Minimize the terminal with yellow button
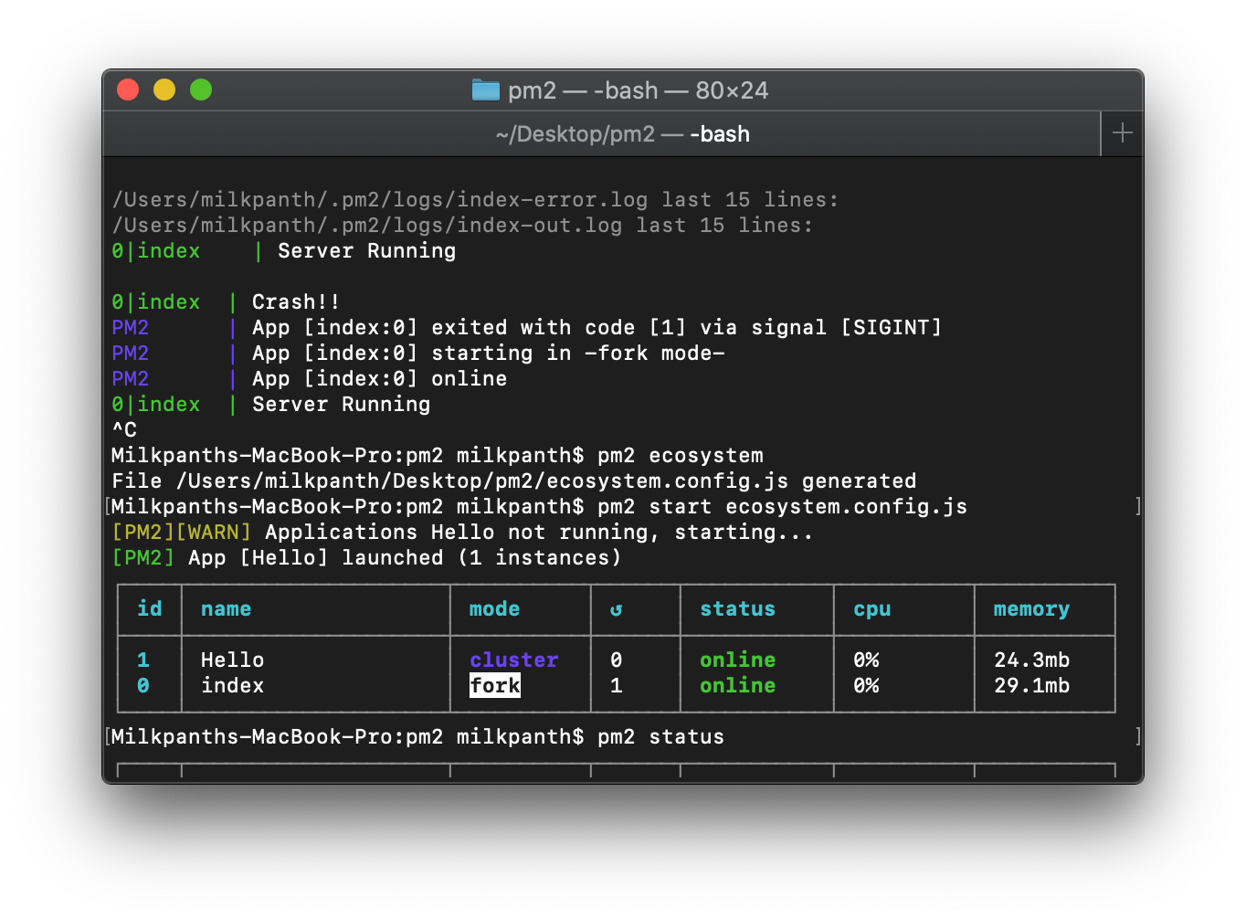The image size is (1246, 919). (x=164, y=90)
